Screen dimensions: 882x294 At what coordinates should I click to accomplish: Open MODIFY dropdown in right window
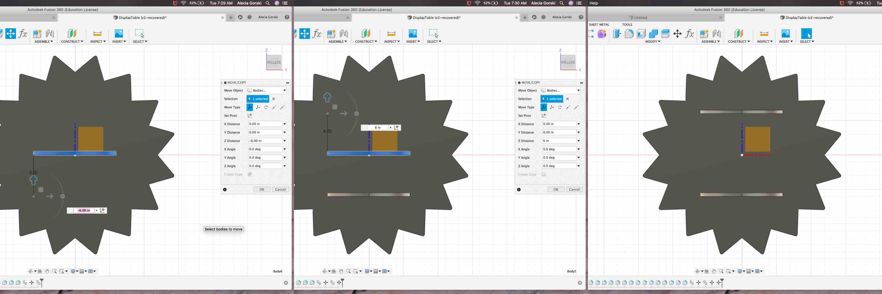tap(653, 41)
